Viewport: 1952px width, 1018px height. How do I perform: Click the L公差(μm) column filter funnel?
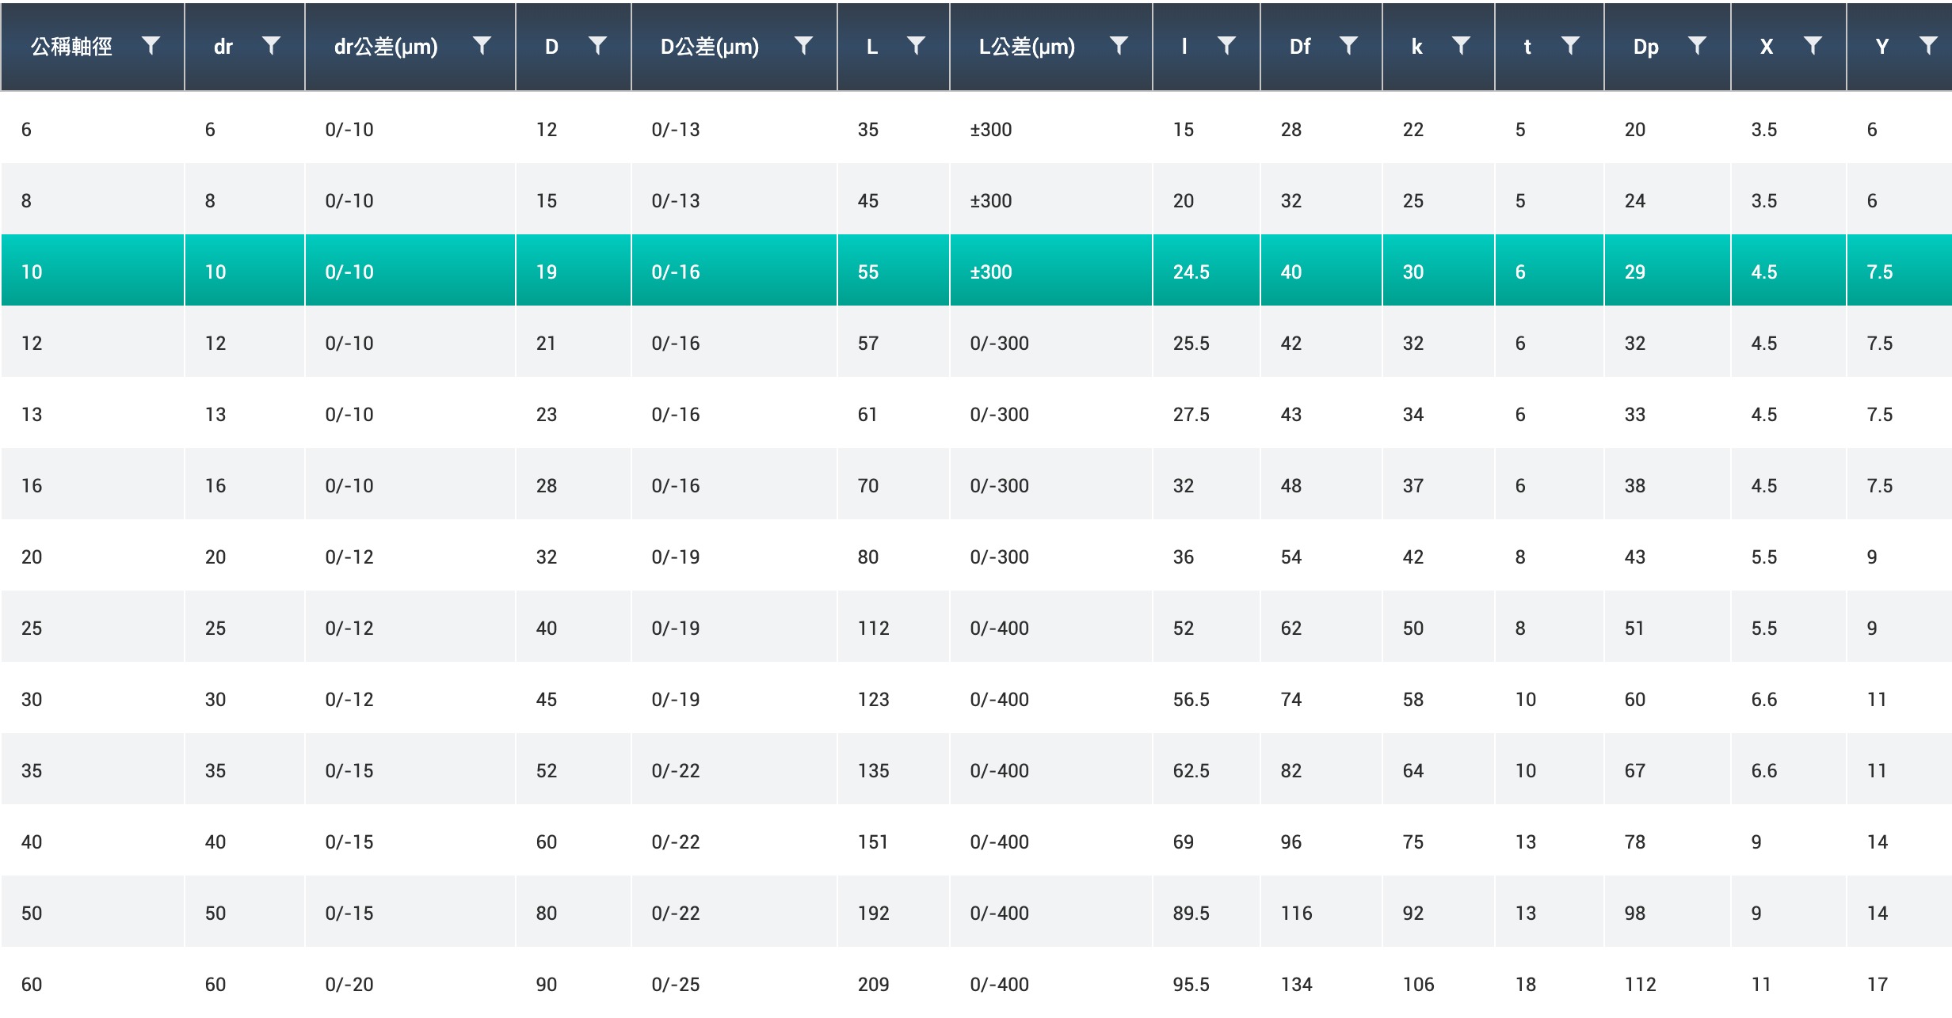[1119, 46]
